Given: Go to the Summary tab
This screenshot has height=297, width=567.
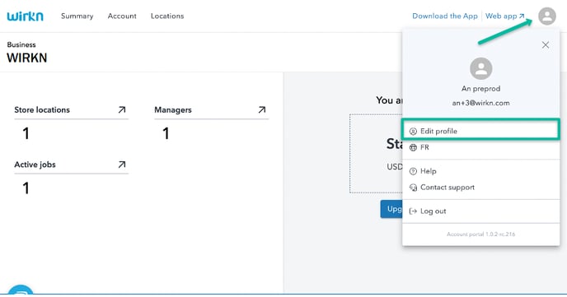Looking at the screenshot, I should click(x=77, y=16).
